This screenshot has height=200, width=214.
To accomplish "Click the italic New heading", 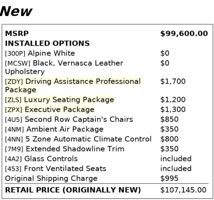I will pos(16,11).
